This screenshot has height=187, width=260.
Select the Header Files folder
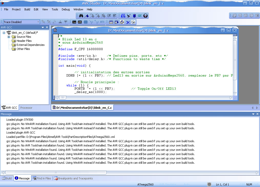[24, 41]
